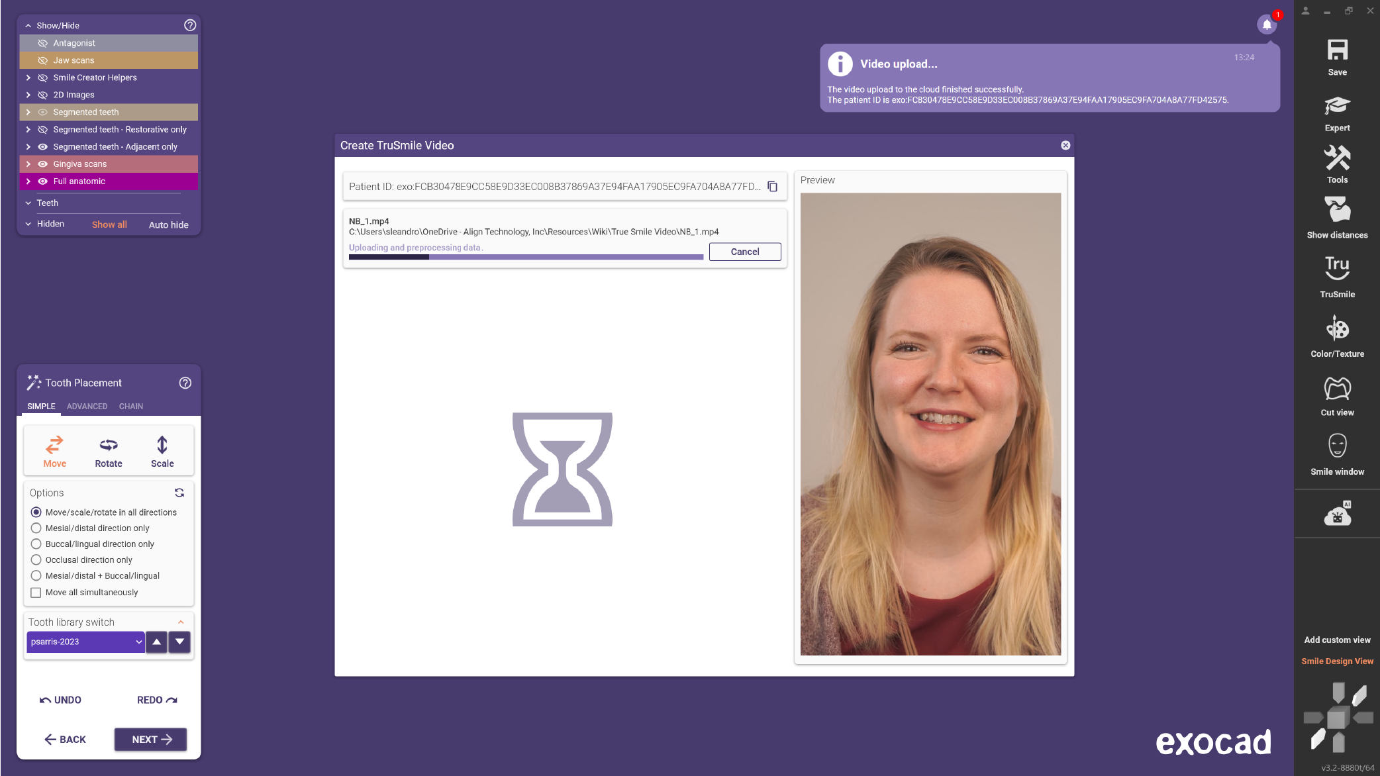Select Mesial/distal direction only
1380x776 pixels.
tap(36, 528)
